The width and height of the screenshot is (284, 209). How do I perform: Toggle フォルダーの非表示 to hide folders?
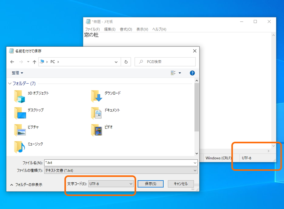tap(26, 184)
